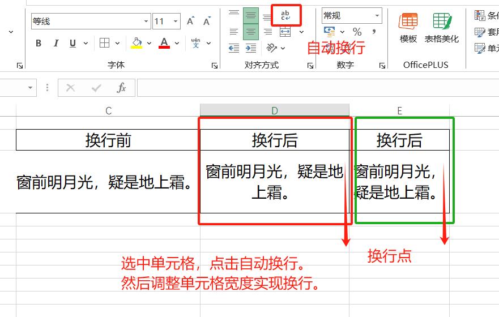Open 对齐方式 group dialog launcher

click(310, 66)
